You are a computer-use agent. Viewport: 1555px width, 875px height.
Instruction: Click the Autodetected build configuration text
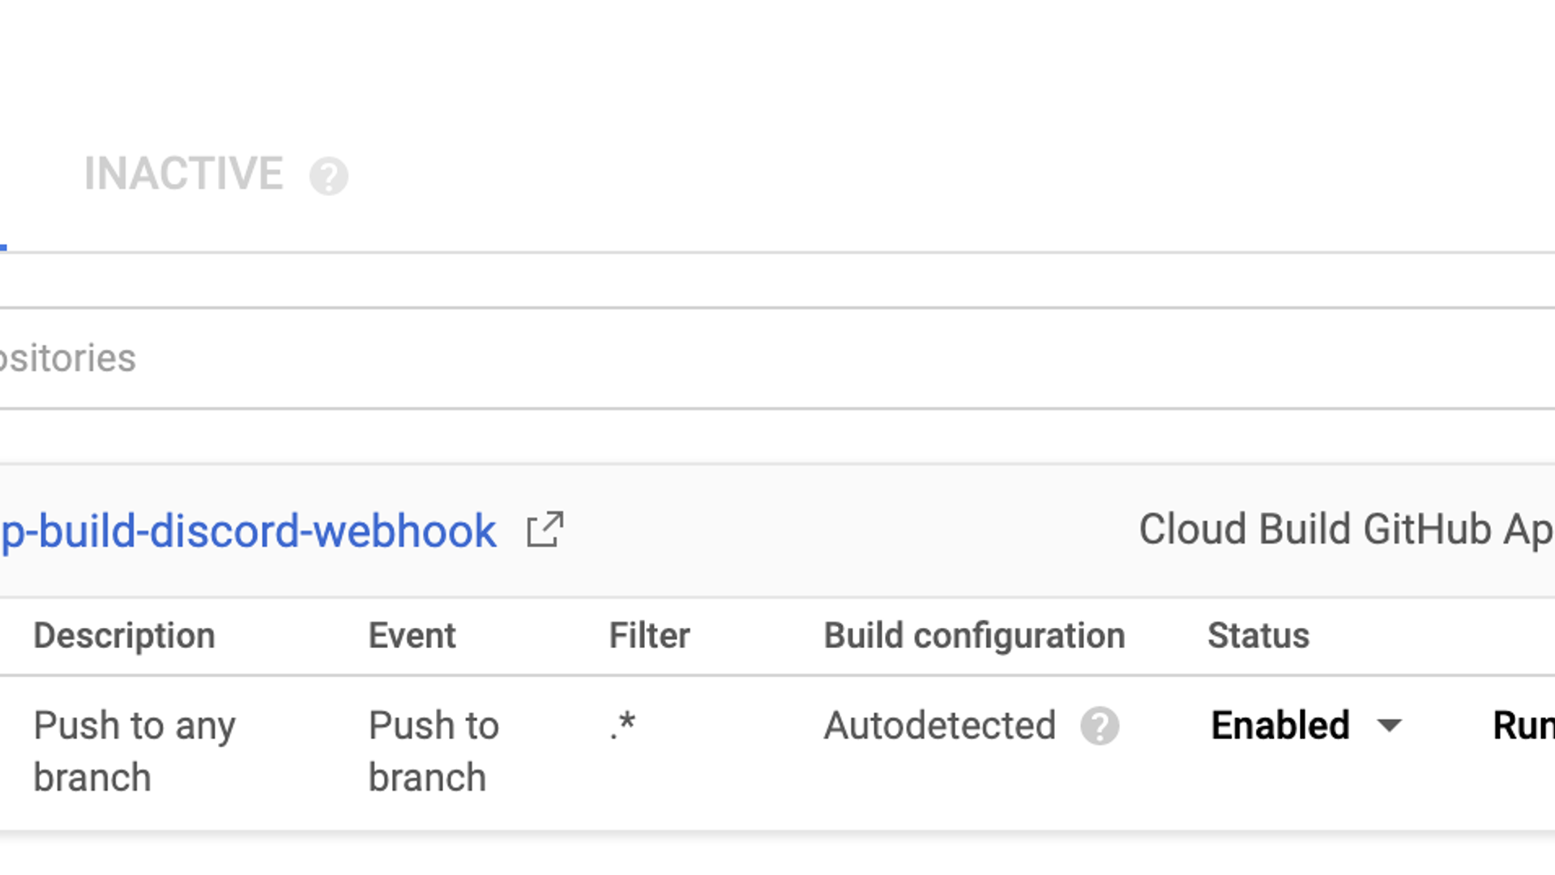[x=939, y=725]
